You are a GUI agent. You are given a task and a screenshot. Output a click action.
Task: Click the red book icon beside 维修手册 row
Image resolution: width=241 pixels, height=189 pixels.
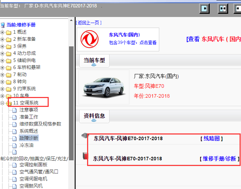pos(85,156)
